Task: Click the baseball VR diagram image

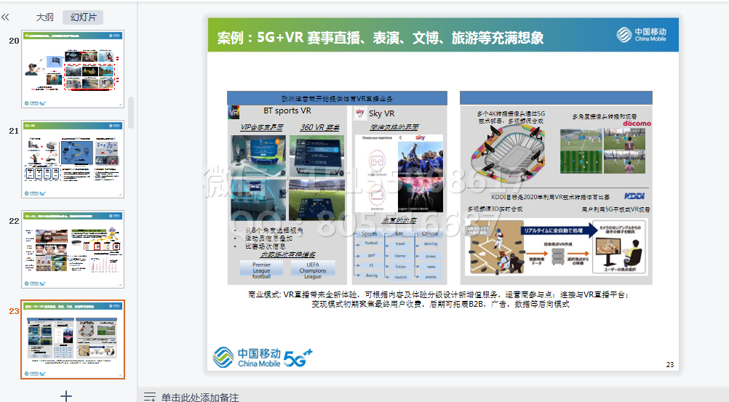Action: [557, 247]
